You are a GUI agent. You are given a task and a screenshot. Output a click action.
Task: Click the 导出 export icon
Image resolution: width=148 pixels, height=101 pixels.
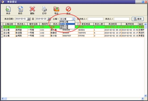(56, 9)
